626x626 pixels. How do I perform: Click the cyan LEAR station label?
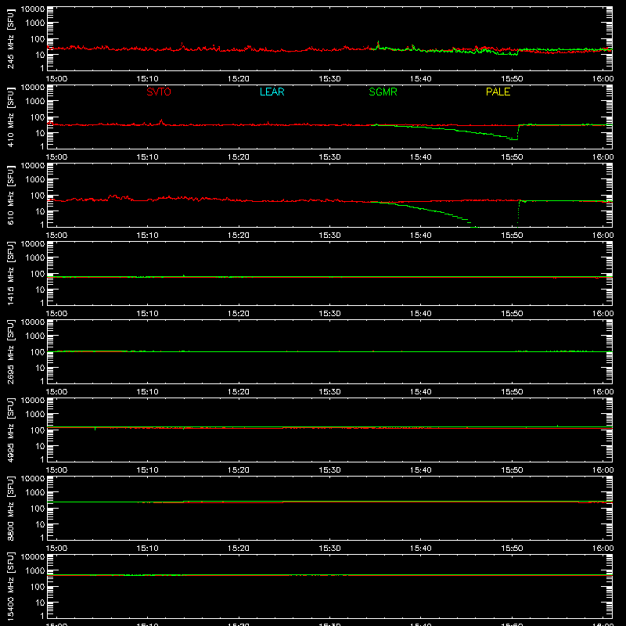(x=272, y=92)
